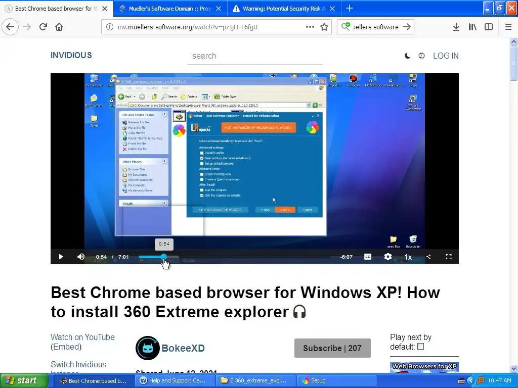Reload the current page
Image resolution: width=518 pixels, height=388 pixels.
point(43,27)
